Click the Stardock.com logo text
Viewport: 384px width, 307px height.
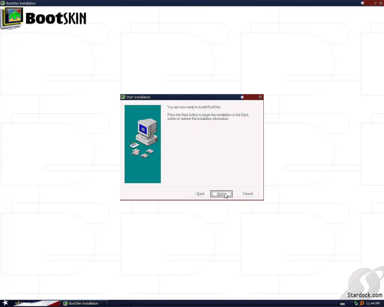pos(365,295)
